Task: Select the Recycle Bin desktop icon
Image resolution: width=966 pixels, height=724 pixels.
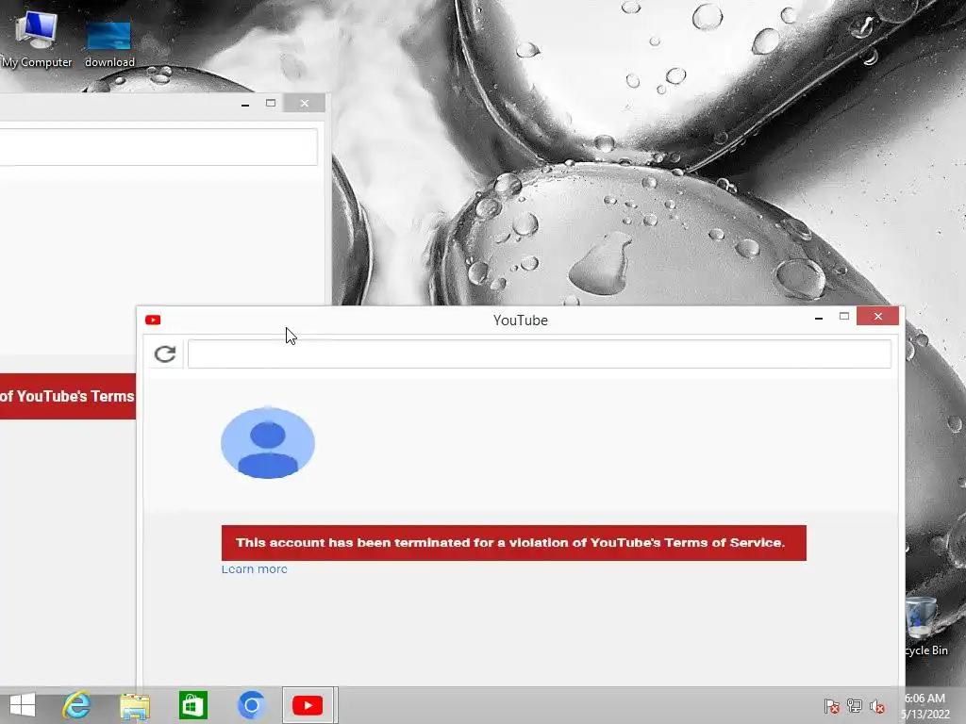Action: 925,626
